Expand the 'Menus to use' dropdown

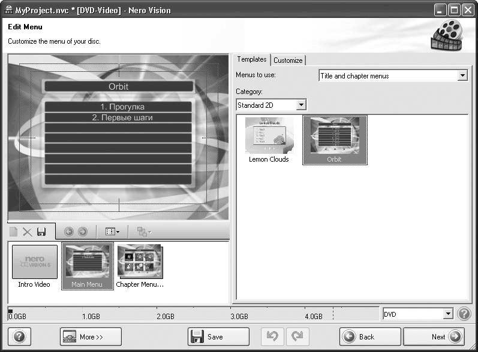click(462, 76)
